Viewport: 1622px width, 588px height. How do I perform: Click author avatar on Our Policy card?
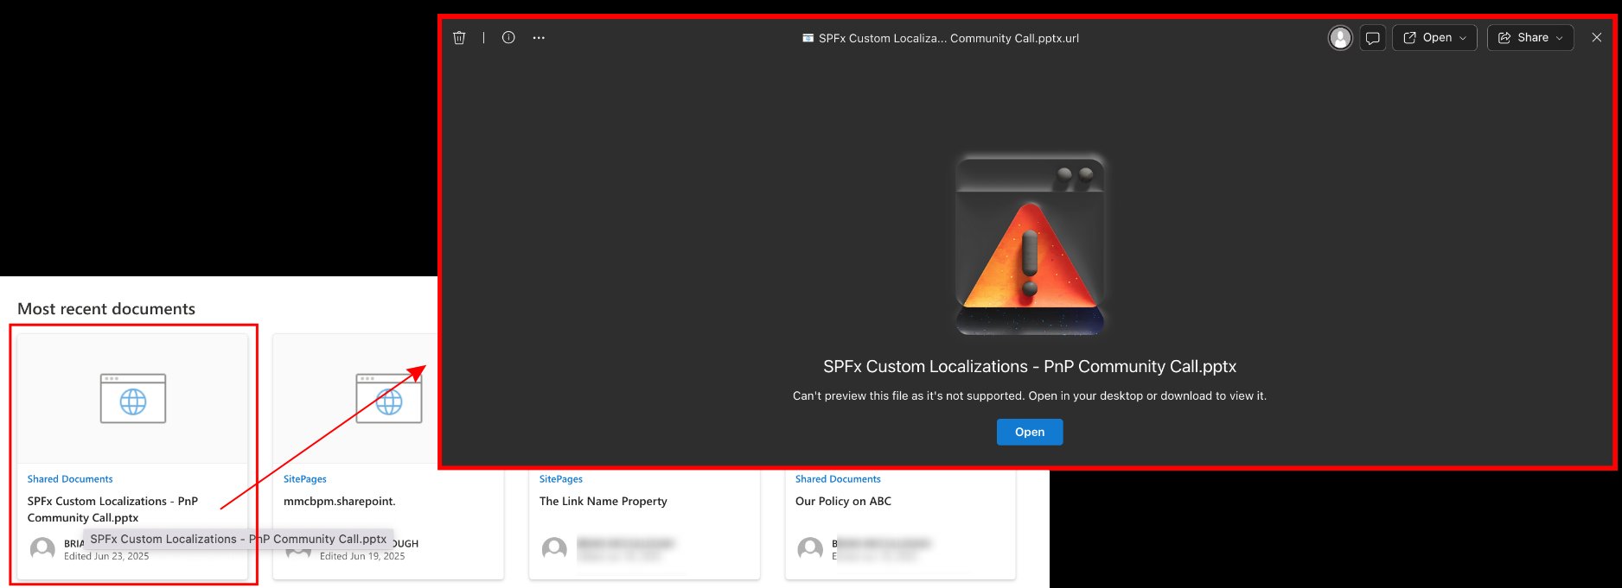coord(810,549)
